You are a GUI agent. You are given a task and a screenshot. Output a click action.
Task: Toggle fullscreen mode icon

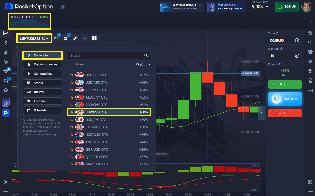pyautogui.click(x=310, y=182)
